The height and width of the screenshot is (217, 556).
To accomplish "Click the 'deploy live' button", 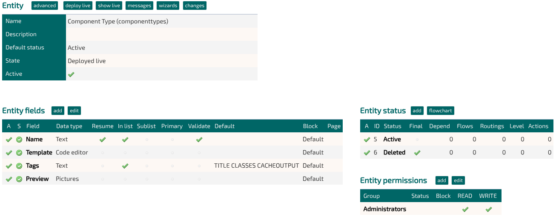I will coord(78,6).
